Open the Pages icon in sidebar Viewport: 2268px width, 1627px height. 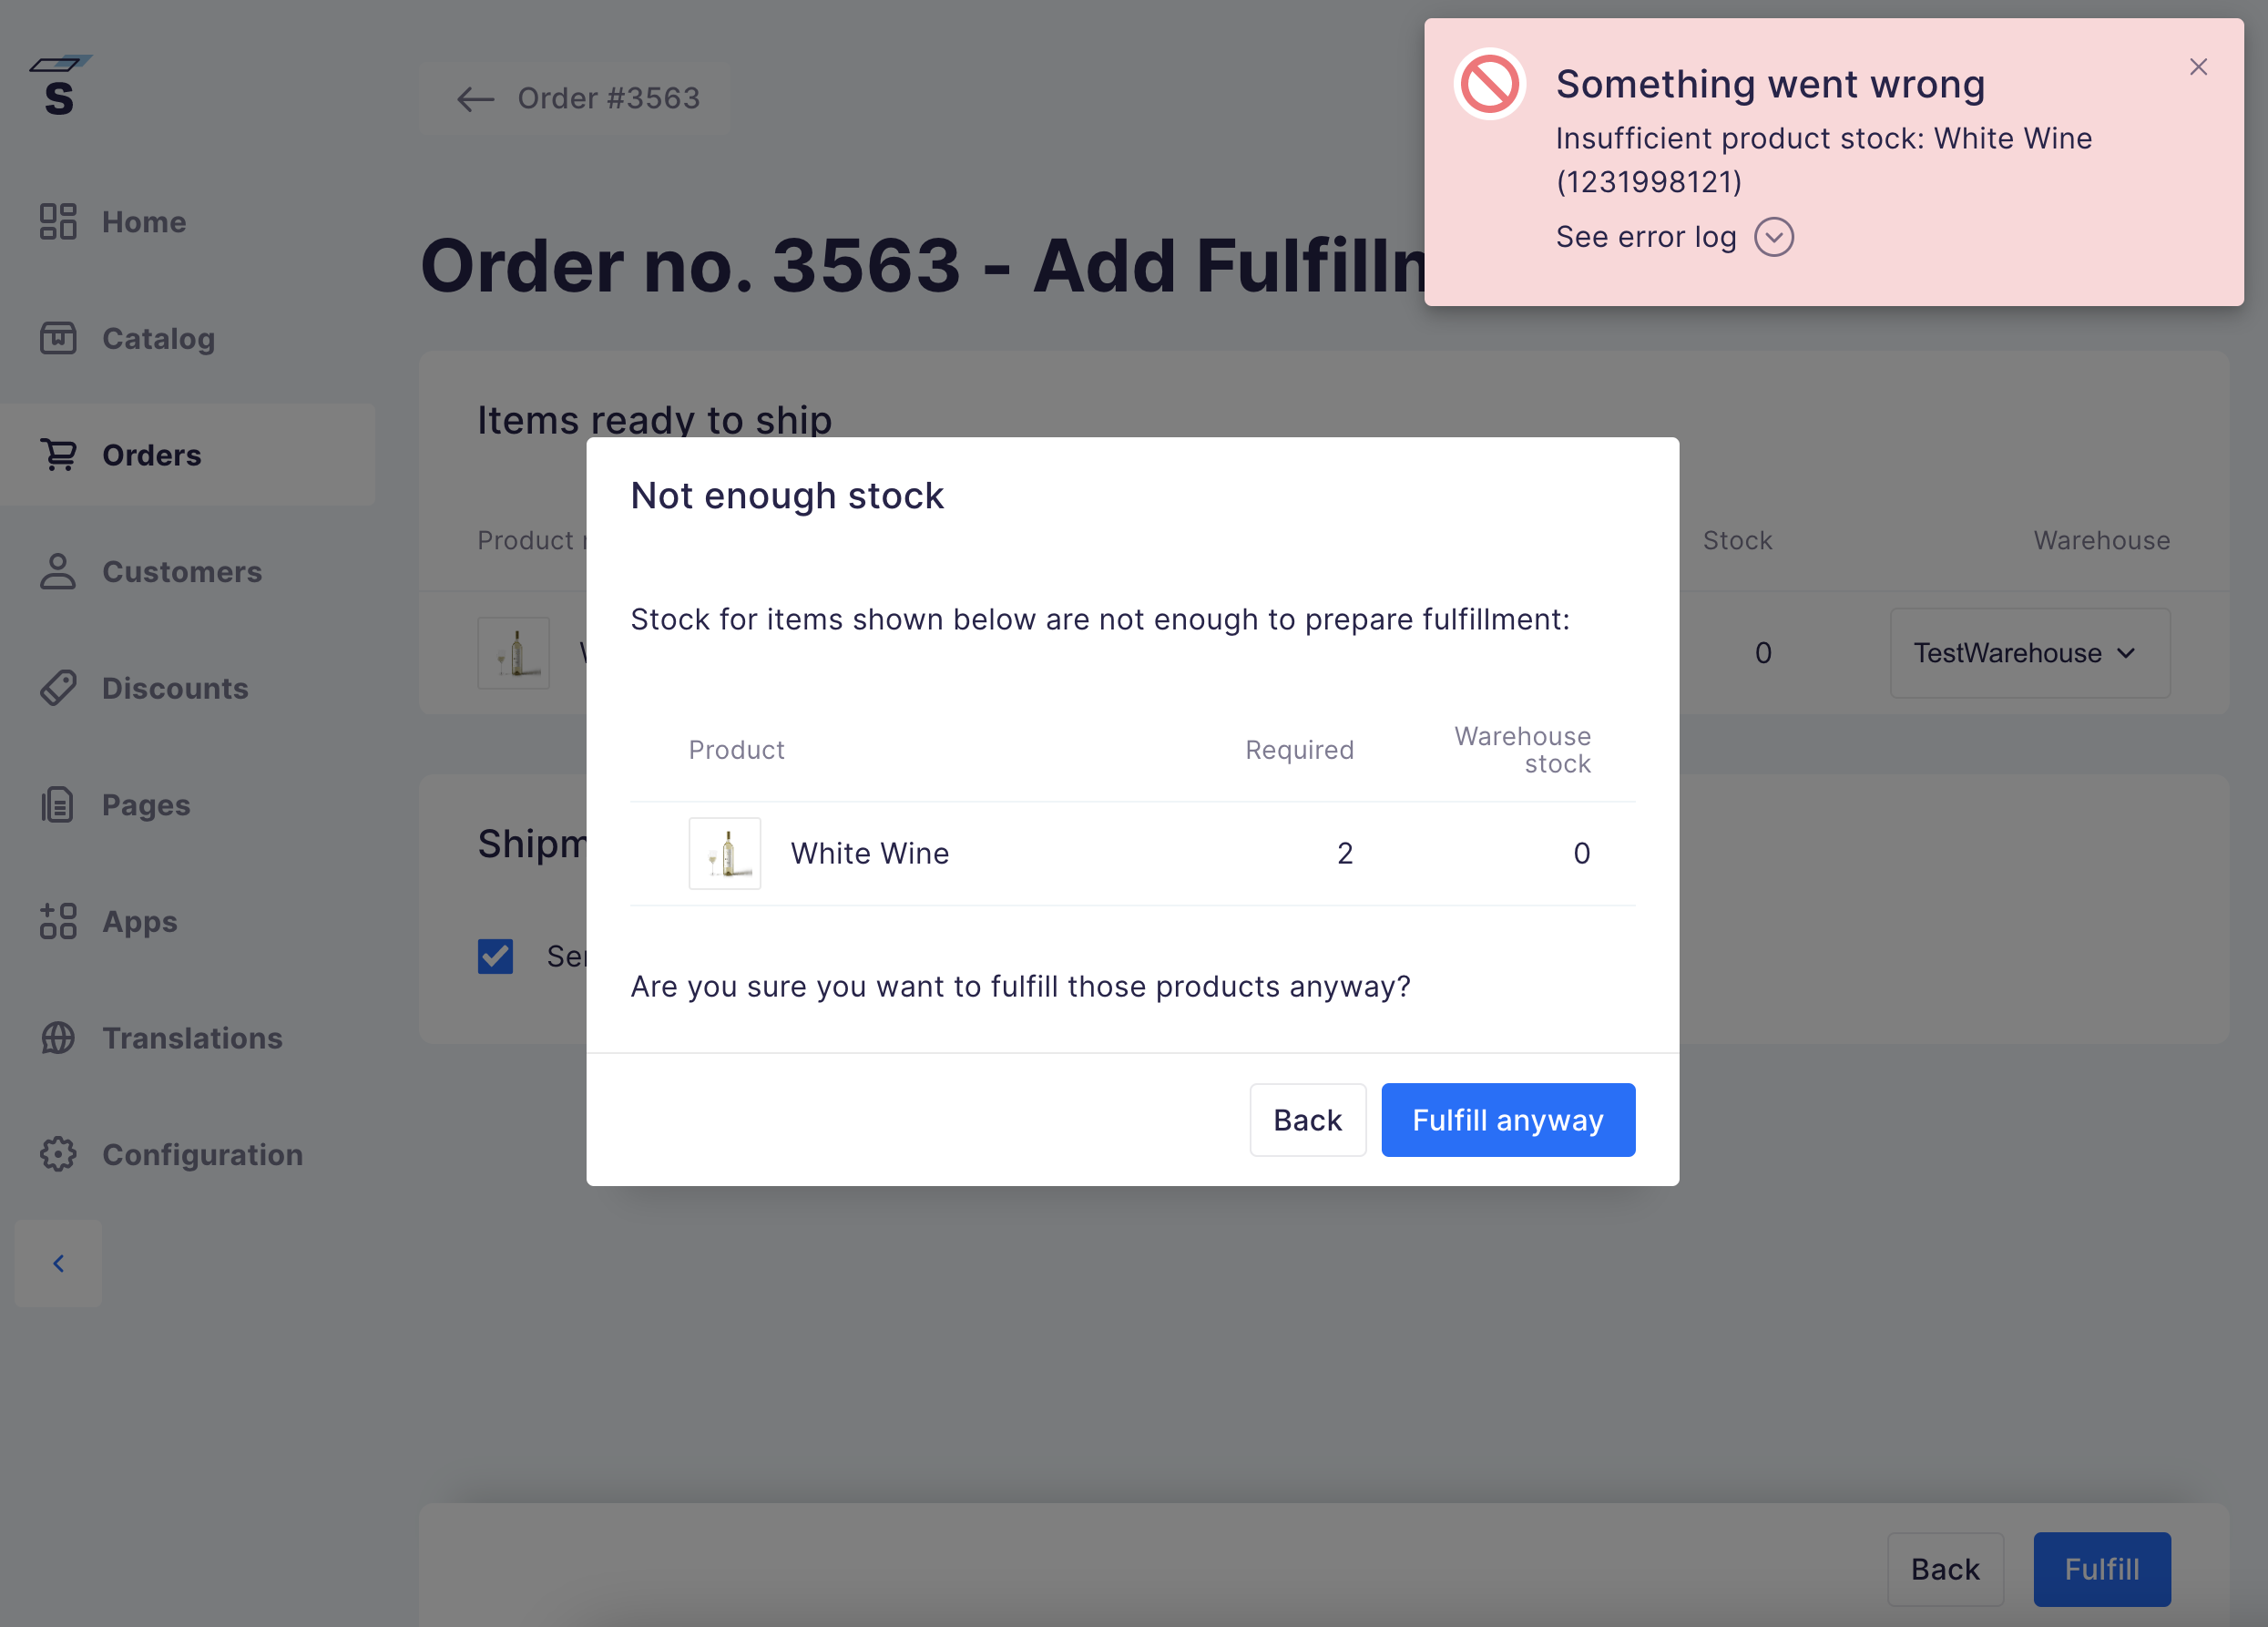click(58, 804)
